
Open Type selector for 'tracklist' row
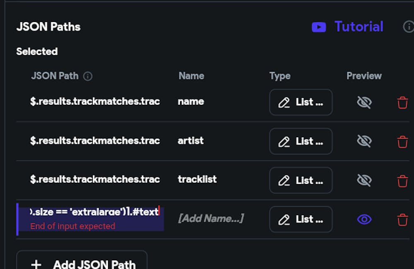(301, 181)
